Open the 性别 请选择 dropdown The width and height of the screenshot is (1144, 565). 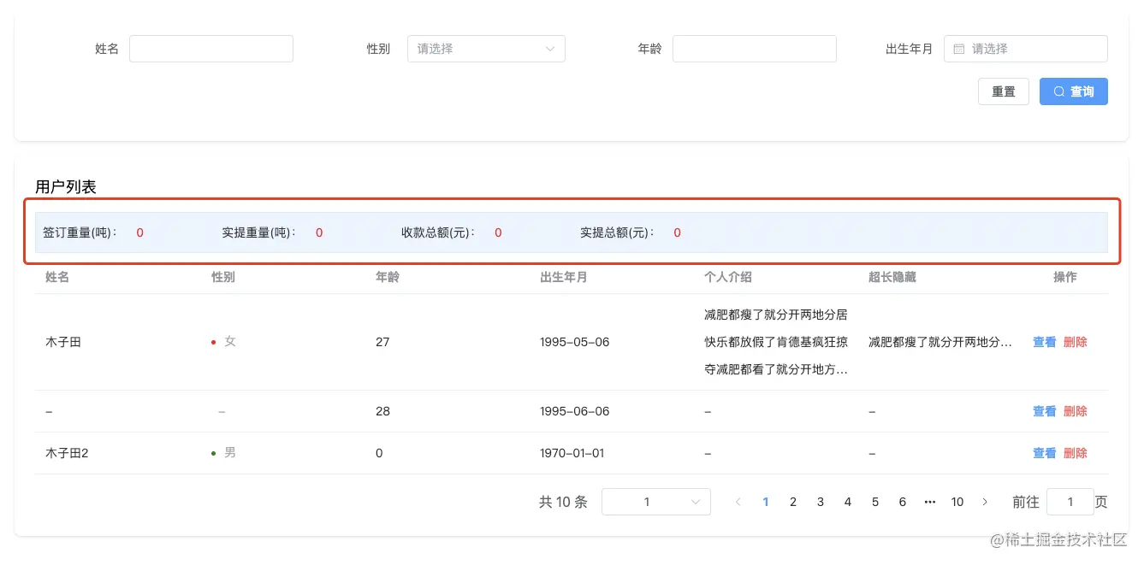pos(486,49)
